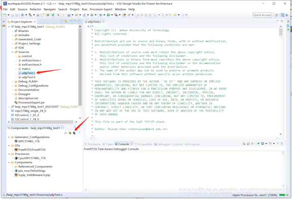This screenshot has height=199, width=292.
Task: Open the Project menu
Action: pos(75,9)
